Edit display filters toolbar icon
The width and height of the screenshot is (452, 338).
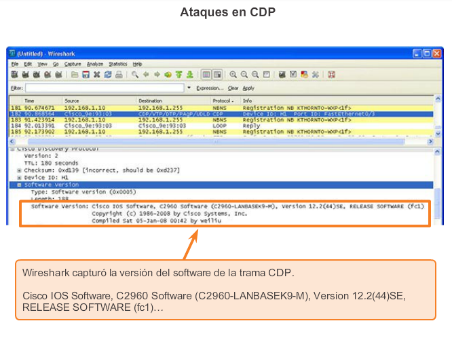coord(293,75)
